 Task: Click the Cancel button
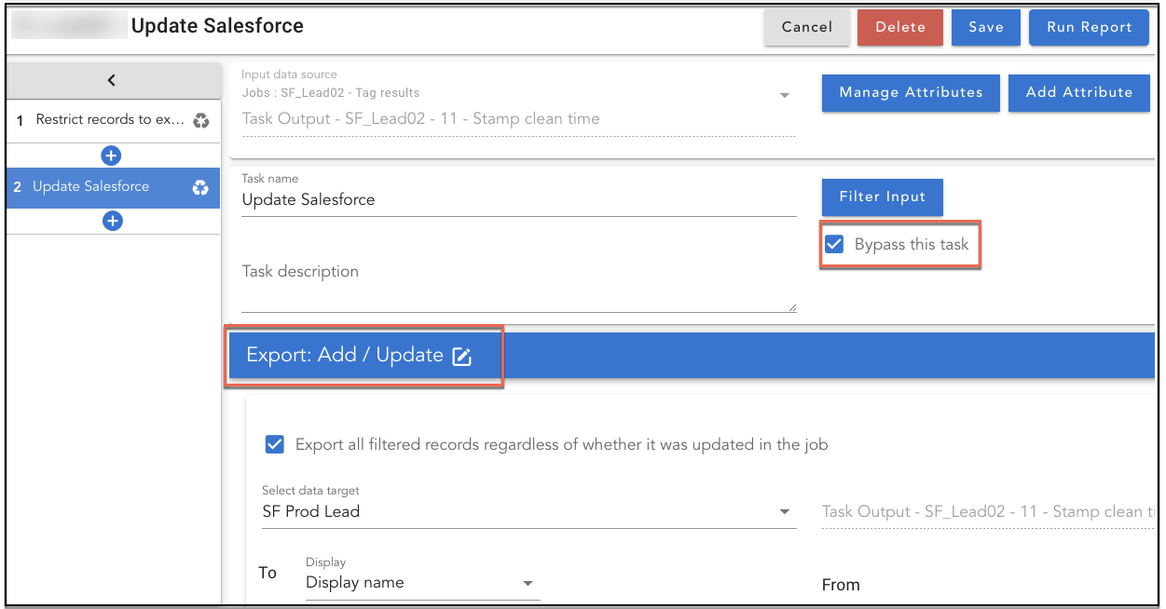[x=807, y=27]
